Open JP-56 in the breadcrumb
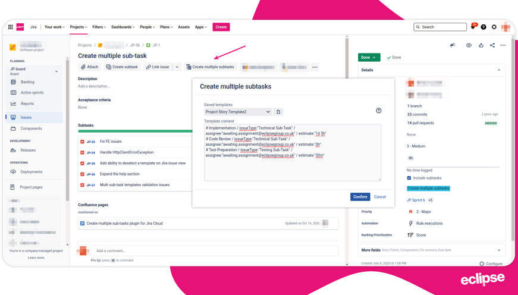Screen dimensions: 518x295 [x=135, y=45]
